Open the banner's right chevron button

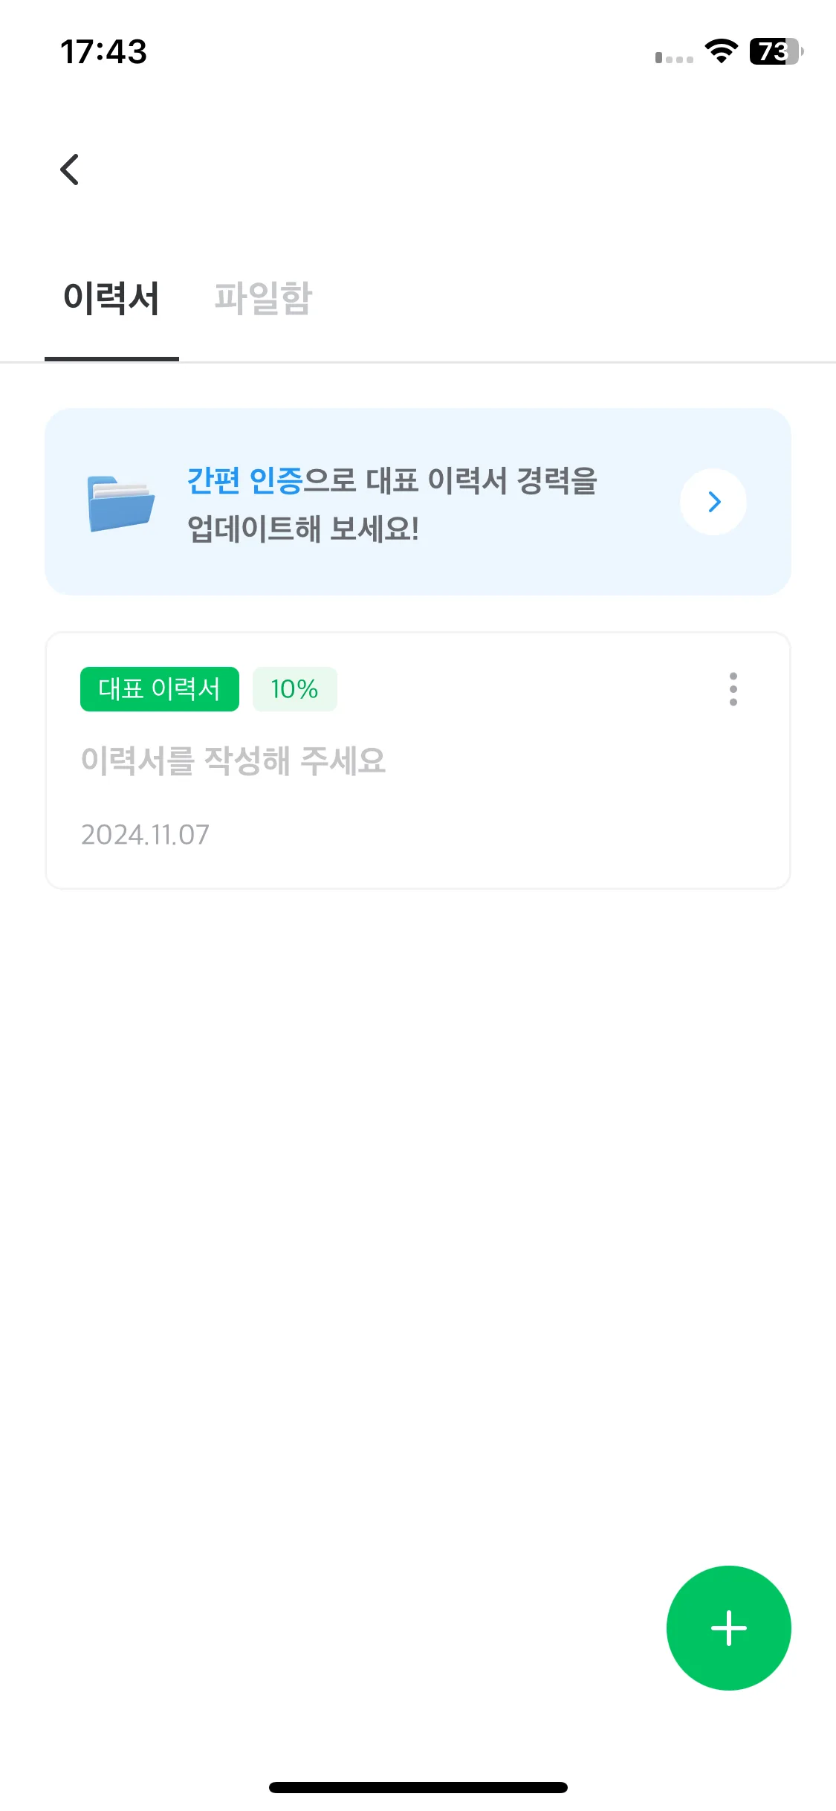point(713,502)
